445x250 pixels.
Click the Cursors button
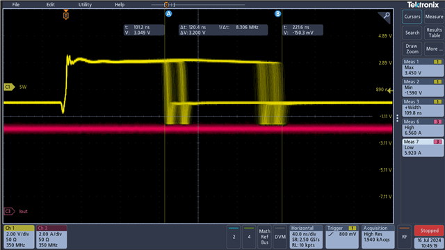(x=412, y=17)
